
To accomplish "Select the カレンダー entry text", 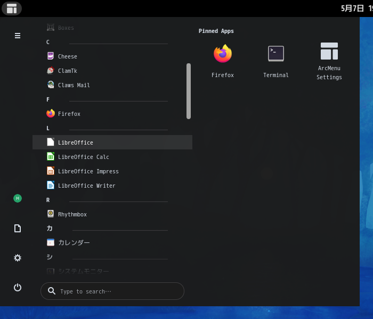I will click(74, 242).
